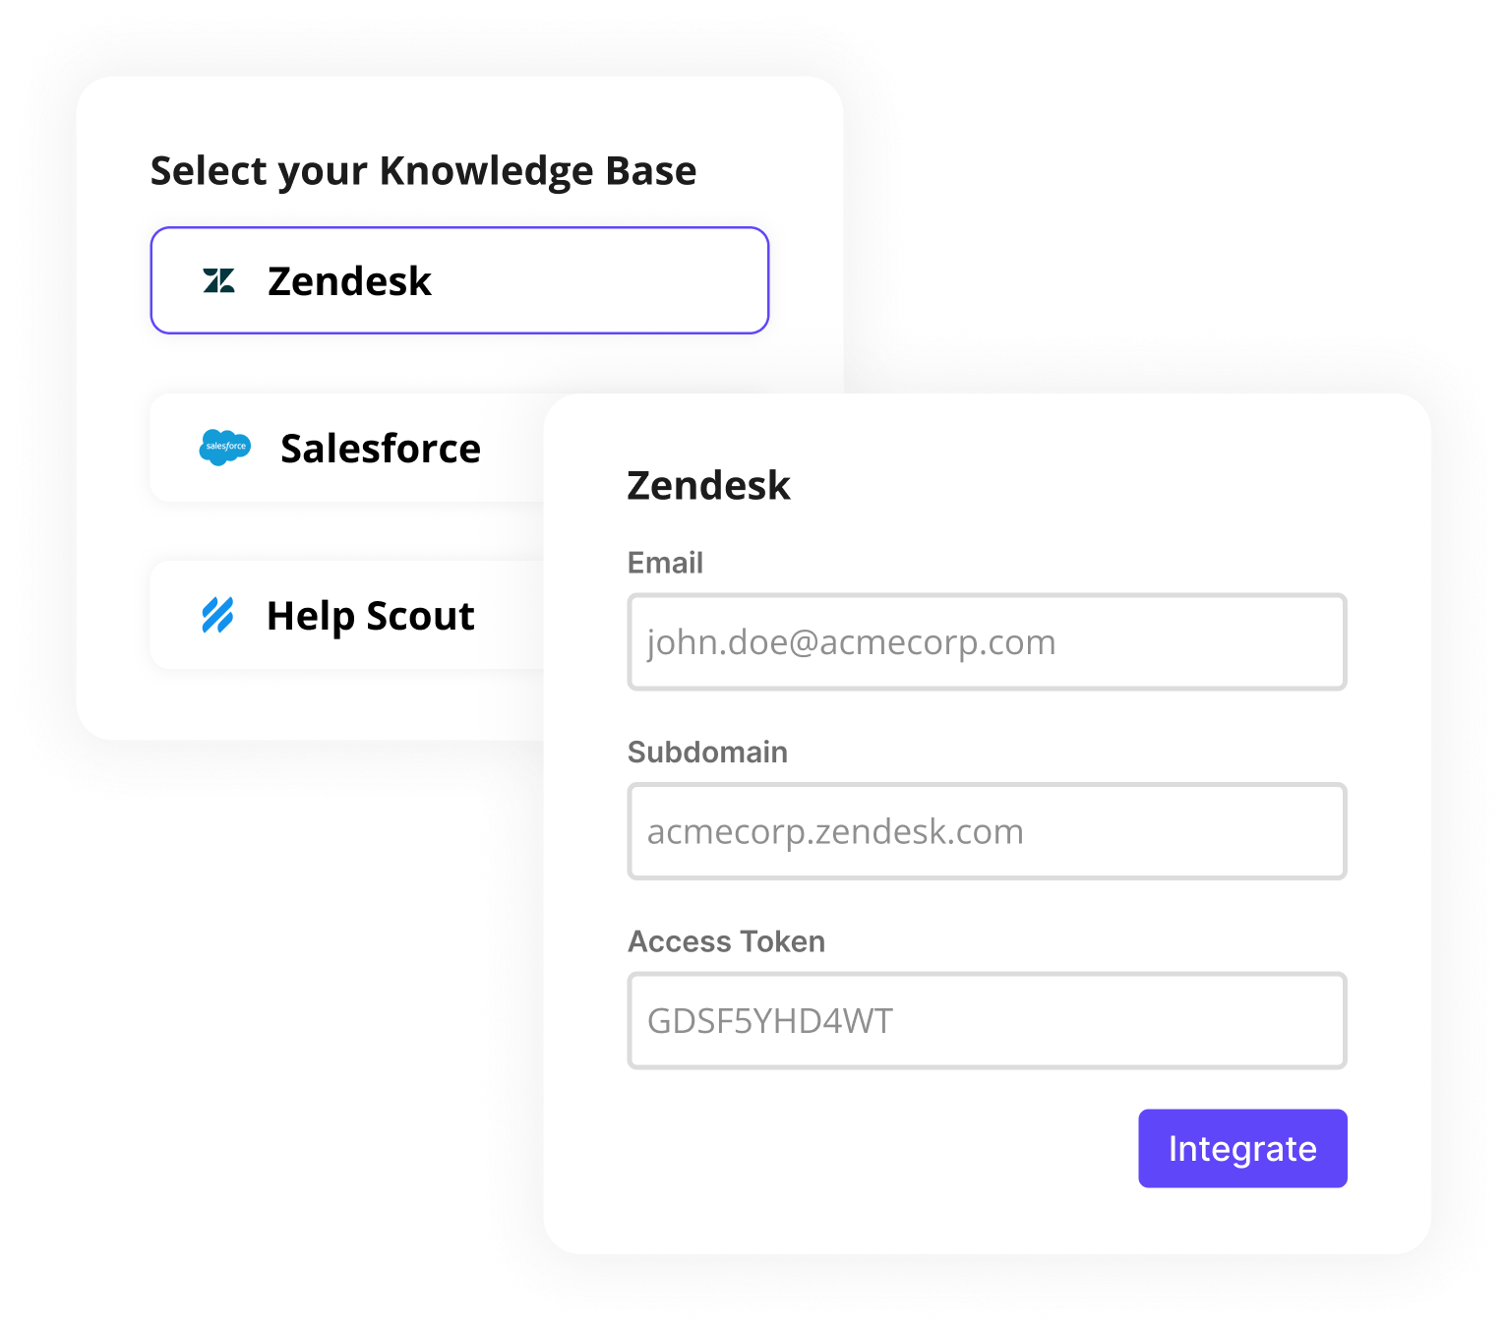The image size is (1506, 1329).
Task: Click the Zendesk form title heading
Action: click(708, 486)
